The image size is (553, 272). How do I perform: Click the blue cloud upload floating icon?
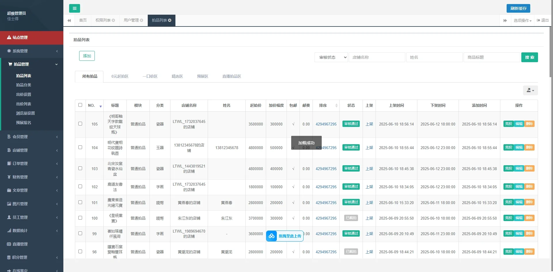tap(272, 236)
